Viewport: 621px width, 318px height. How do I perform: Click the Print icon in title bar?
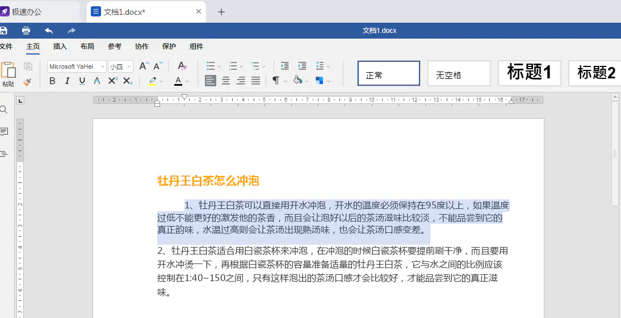(x=26, y=31)
